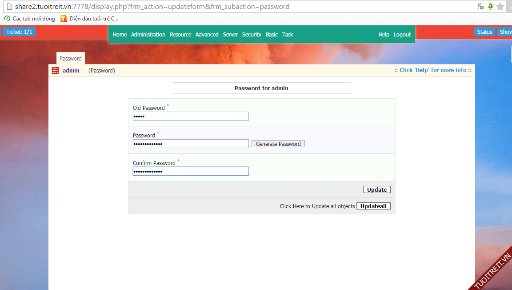Focus the Old Password field
The image size is (512, 290).
tap(191, 117)
